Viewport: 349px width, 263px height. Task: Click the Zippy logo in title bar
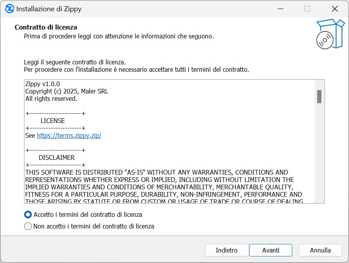click(9, 9)
